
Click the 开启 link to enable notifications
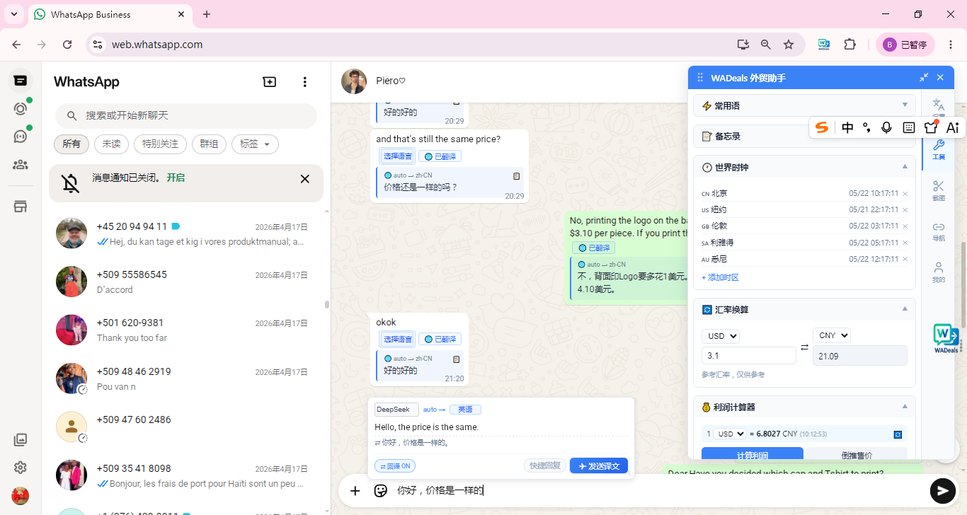[x=176, y=178]
